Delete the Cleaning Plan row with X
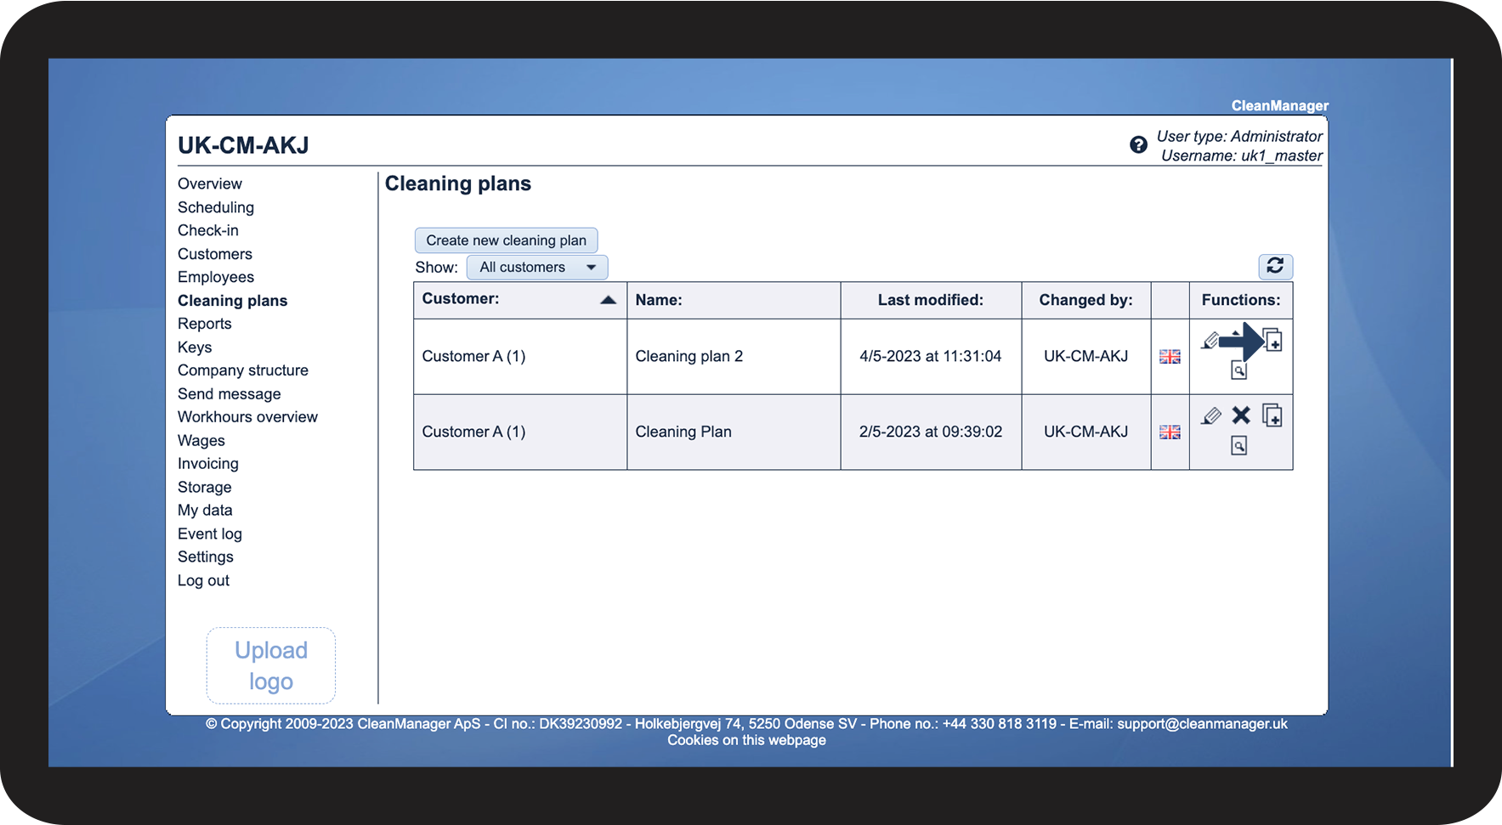Image resolution: width=1502 pixels, height=825 pixels. click(1241, 415)
